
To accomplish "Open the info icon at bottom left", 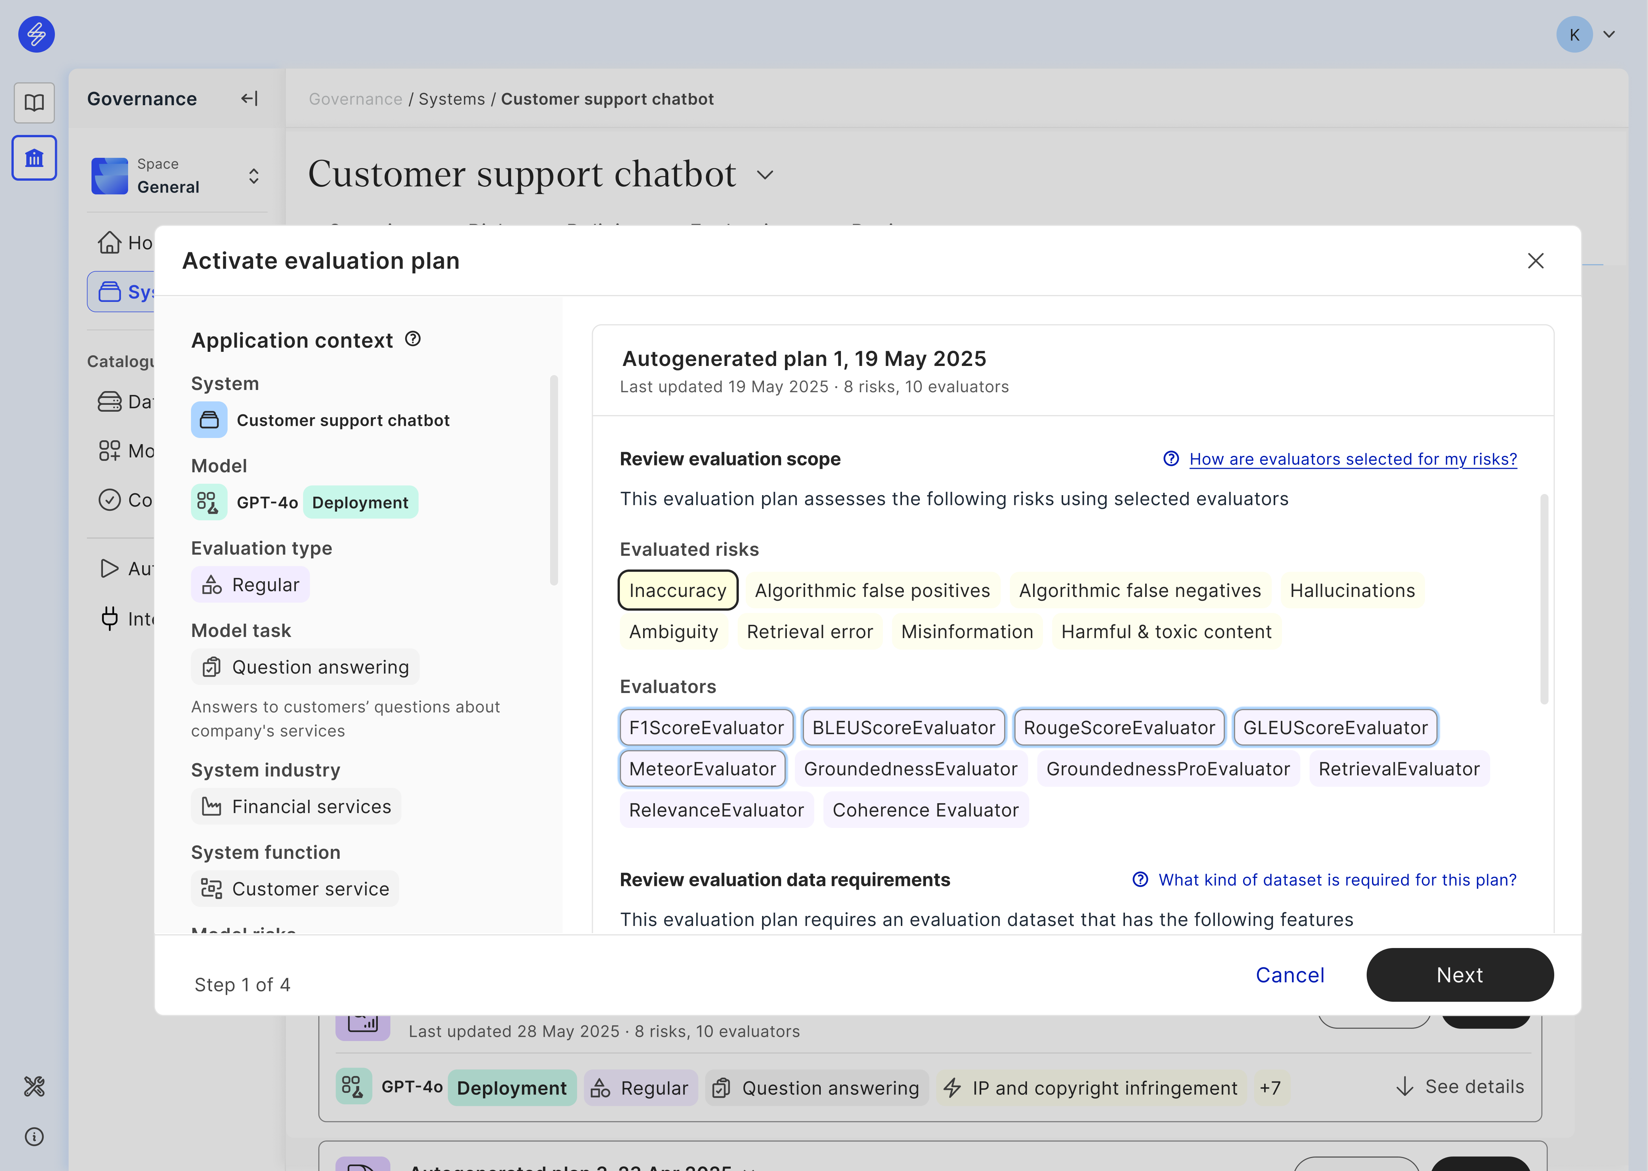I will (x=34, y=1137).
